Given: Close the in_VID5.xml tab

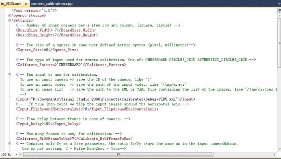Looking at the screenshot, I should (26, 4).
